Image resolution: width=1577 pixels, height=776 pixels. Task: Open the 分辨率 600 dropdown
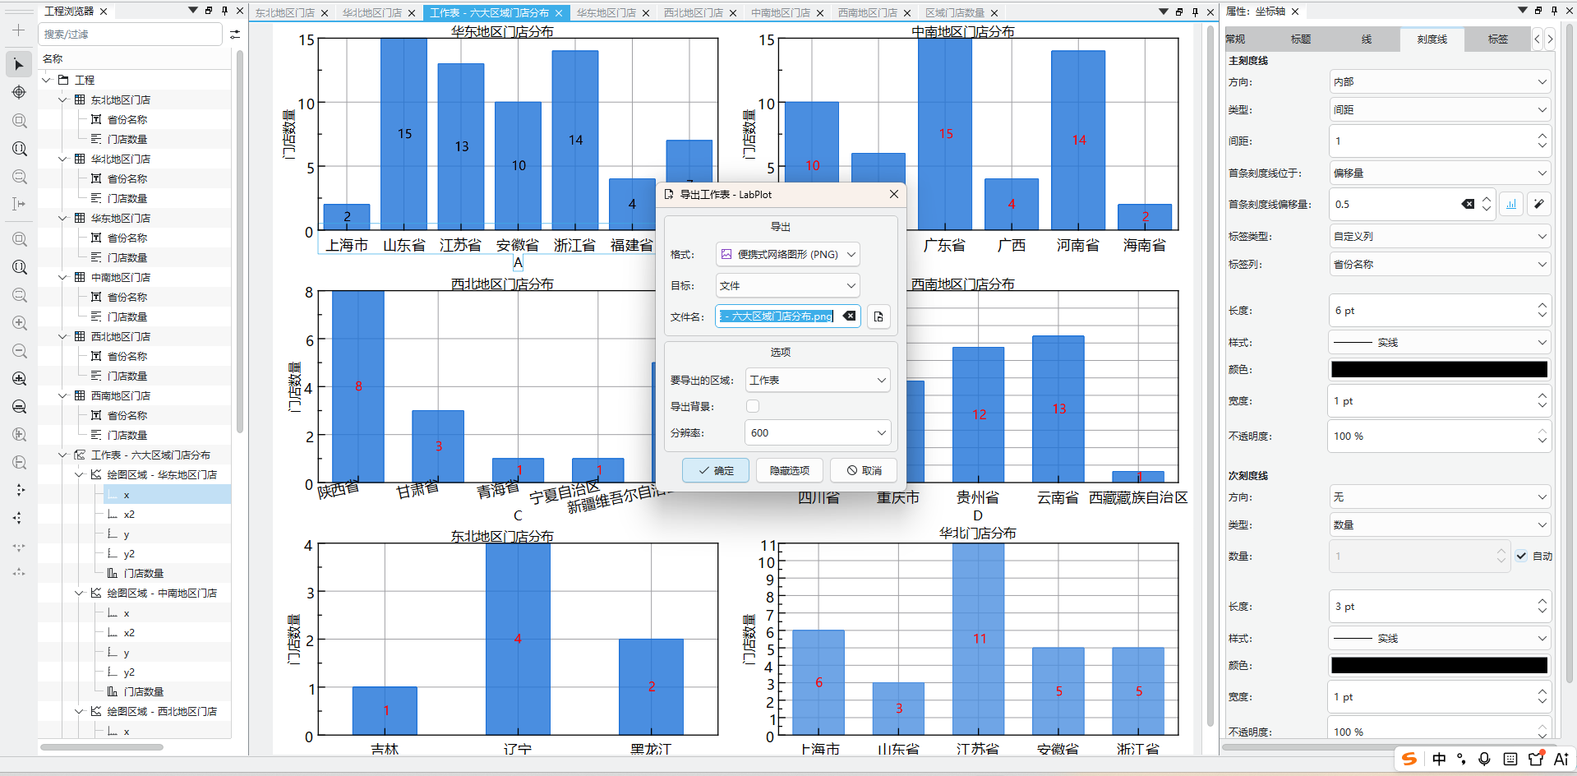[818, 432]
